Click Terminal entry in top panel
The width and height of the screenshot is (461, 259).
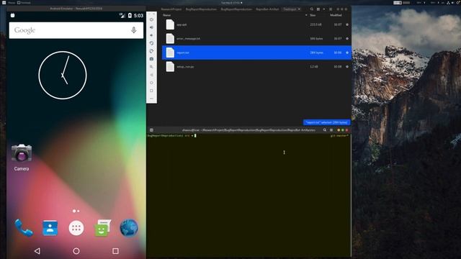(x=24, y=3)
